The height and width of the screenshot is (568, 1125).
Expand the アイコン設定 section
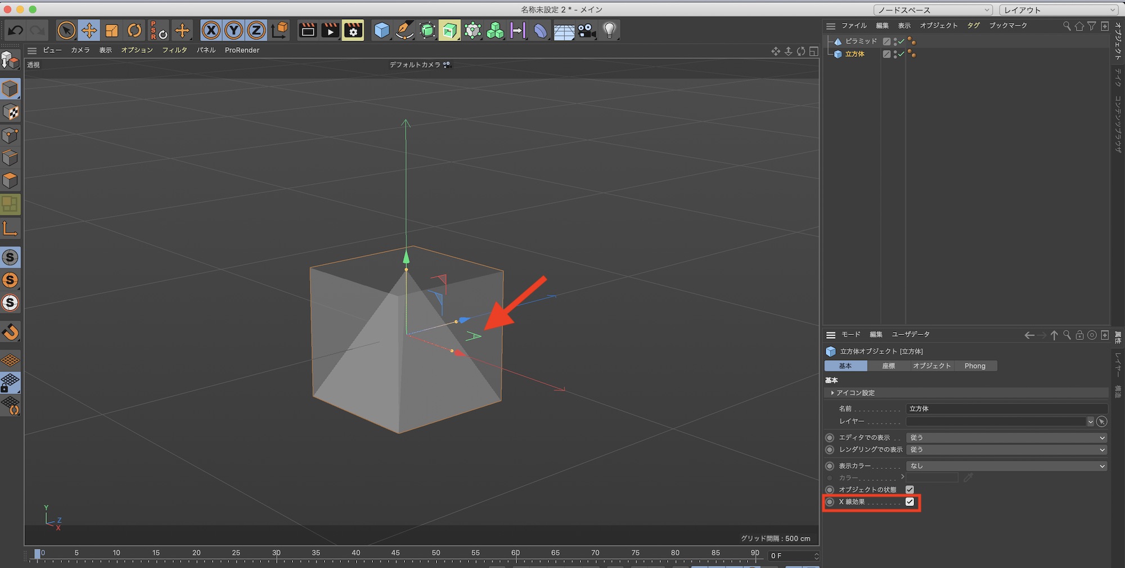(832, 393)
